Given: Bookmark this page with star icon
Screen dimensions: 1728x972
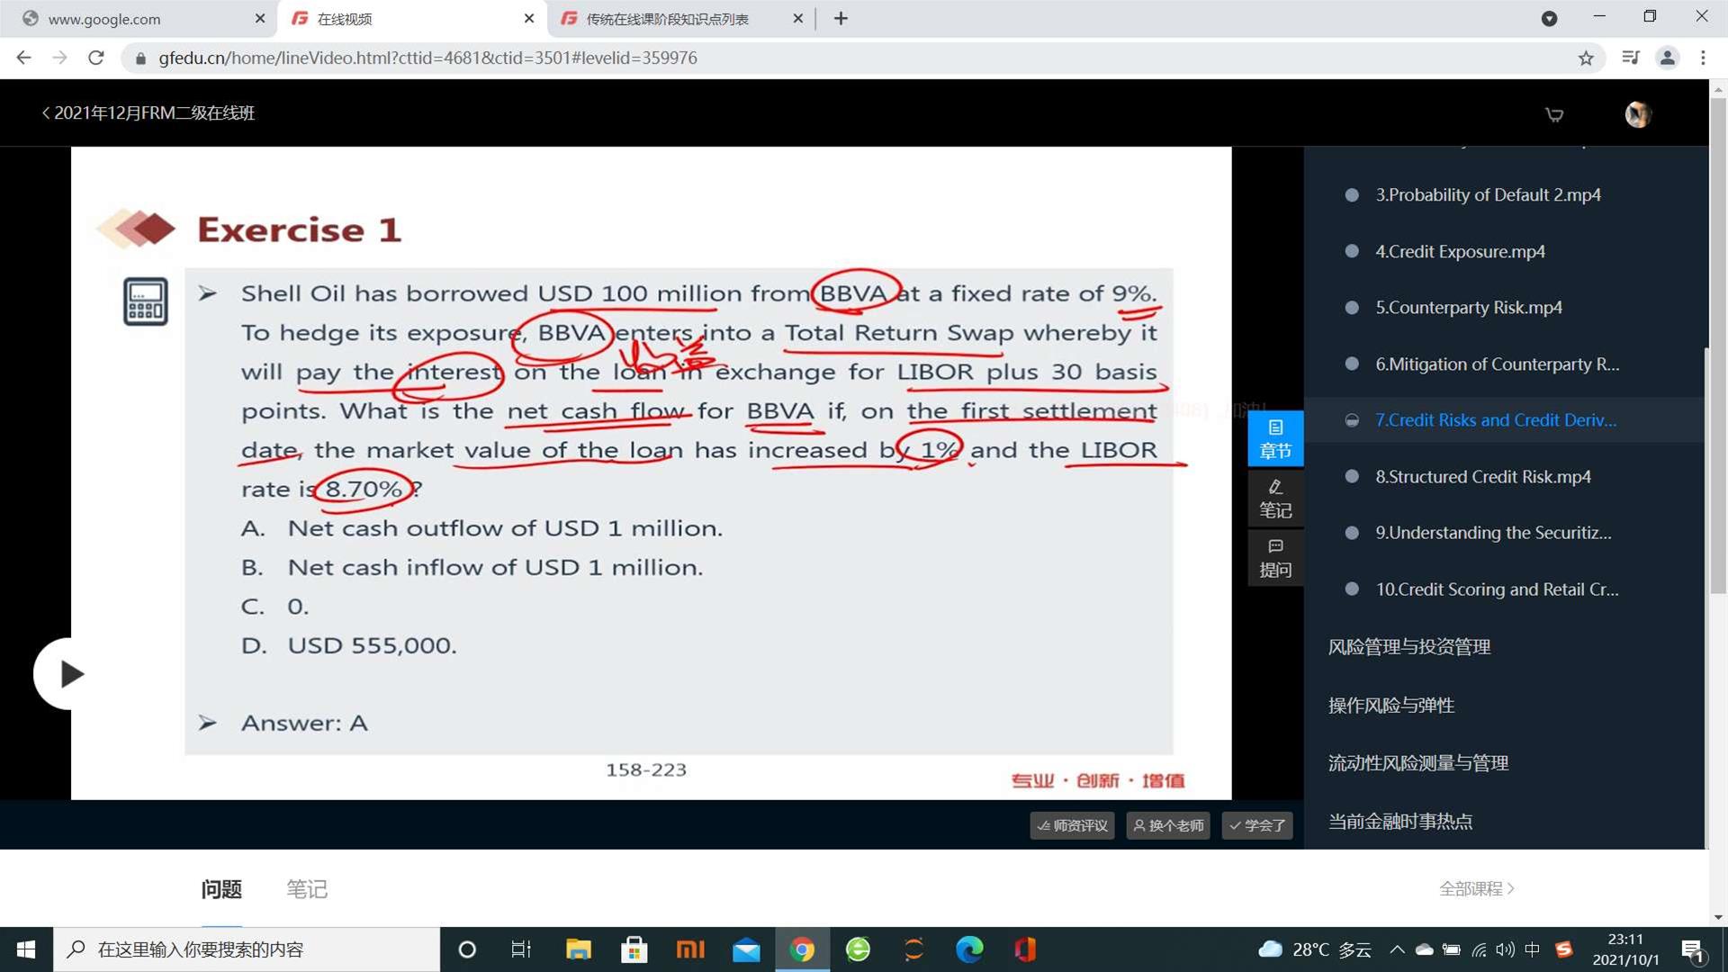Looking at the screenshot, I should pos(1586,58).
